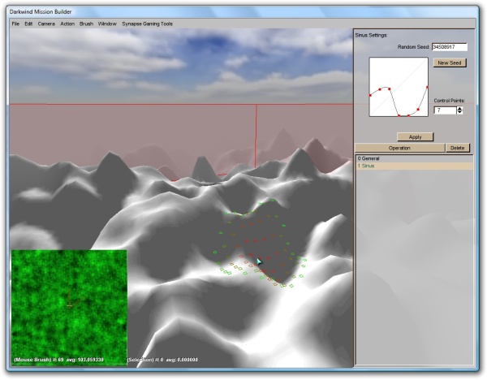Open the Synapse Gaming Tools menu
This screenshot has height=380, width=487.
[x=147, y=24]
